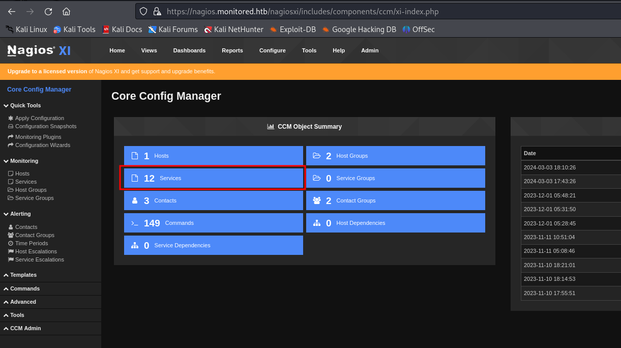Click the browser home icon

point(66,11)
